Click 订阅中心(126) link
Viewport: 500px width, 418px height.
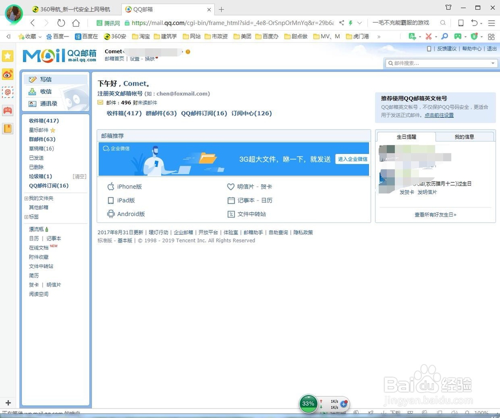251,113
